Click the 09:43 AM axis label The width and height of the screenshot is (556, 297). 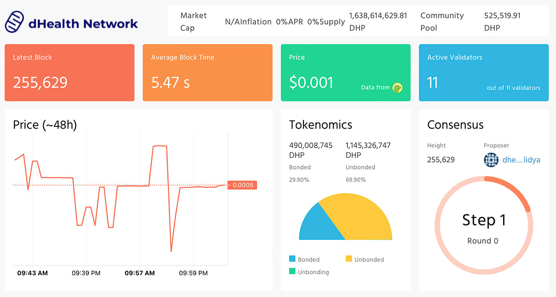[32, 273]
